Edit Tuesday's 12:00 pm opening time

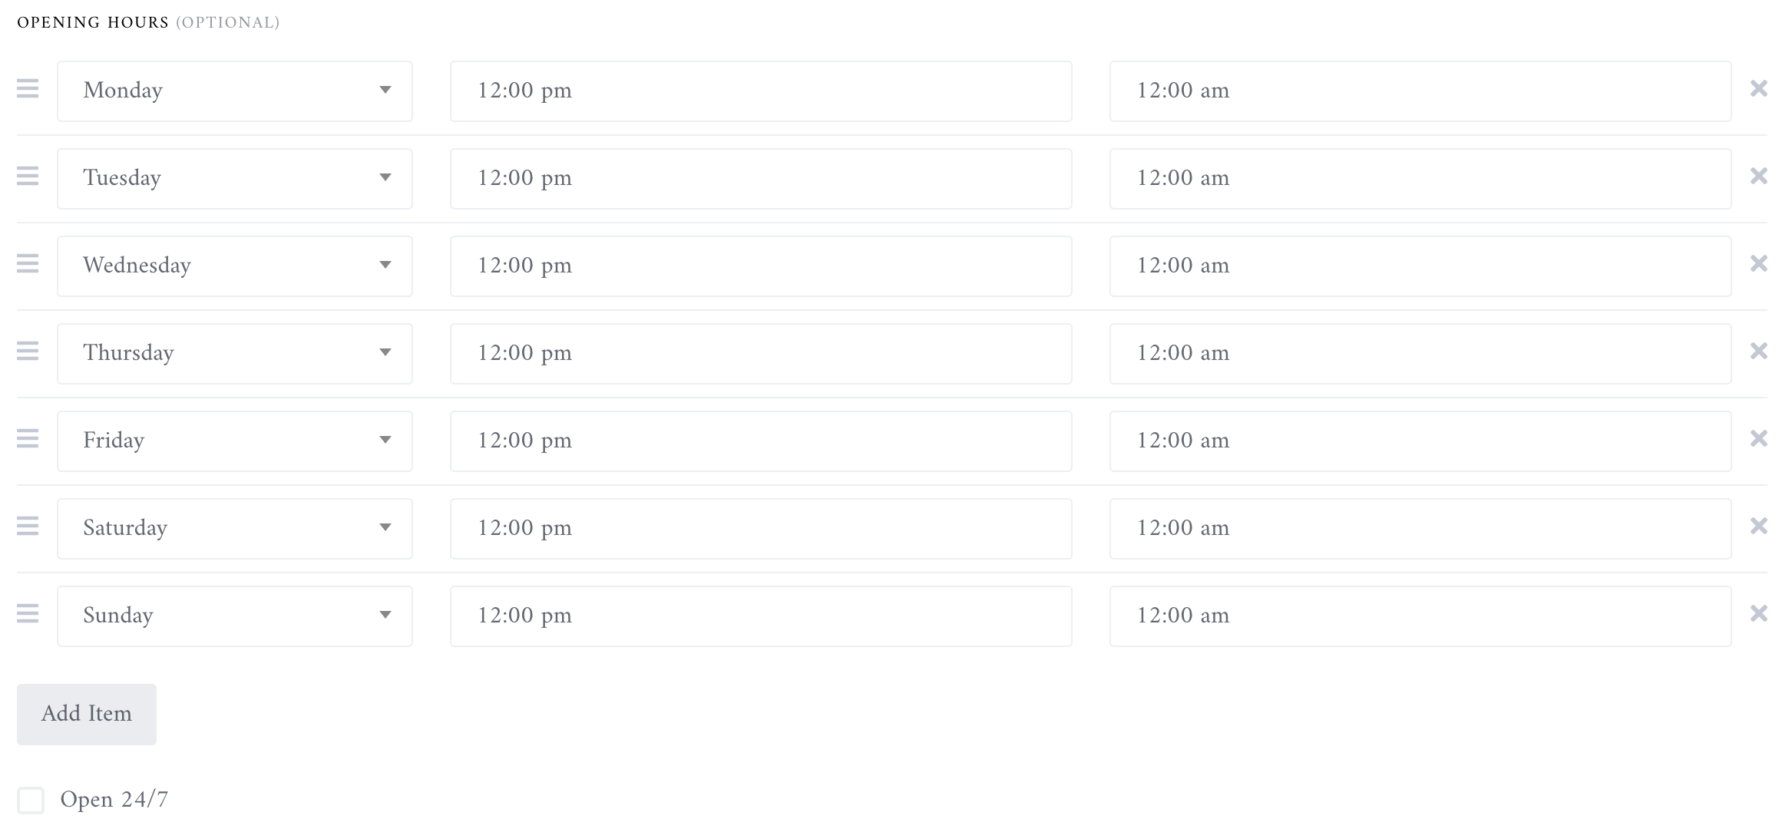coord(761,179)
